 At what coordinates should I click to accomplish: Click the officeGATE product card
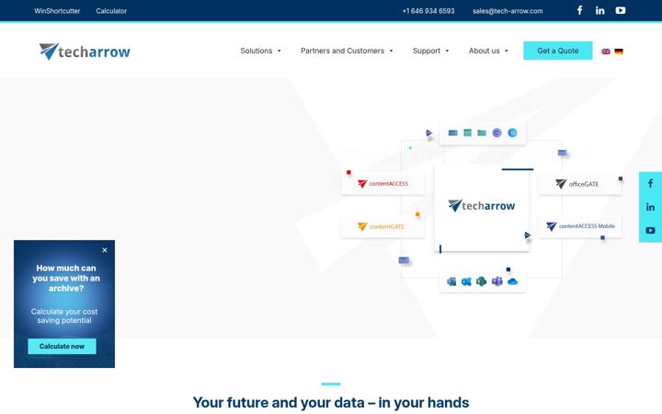pyautogui.click(x=579, y=184)
